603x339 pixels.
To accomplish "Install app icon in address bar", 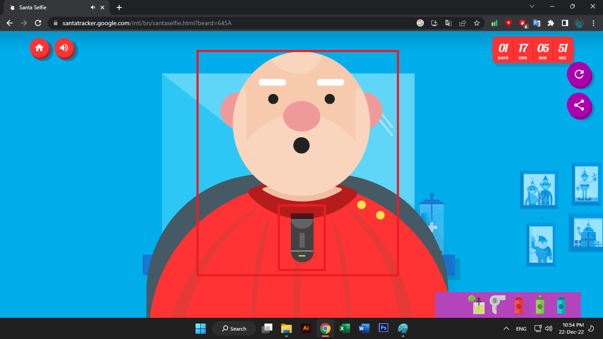I will [434, 23].
